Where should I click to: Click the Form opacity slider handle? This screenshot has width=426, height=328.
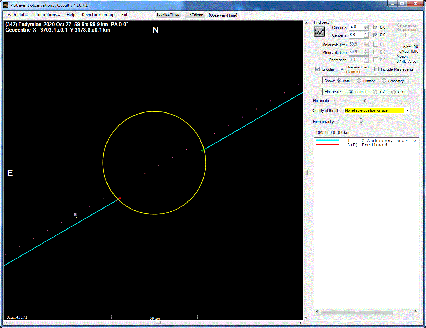361,121
